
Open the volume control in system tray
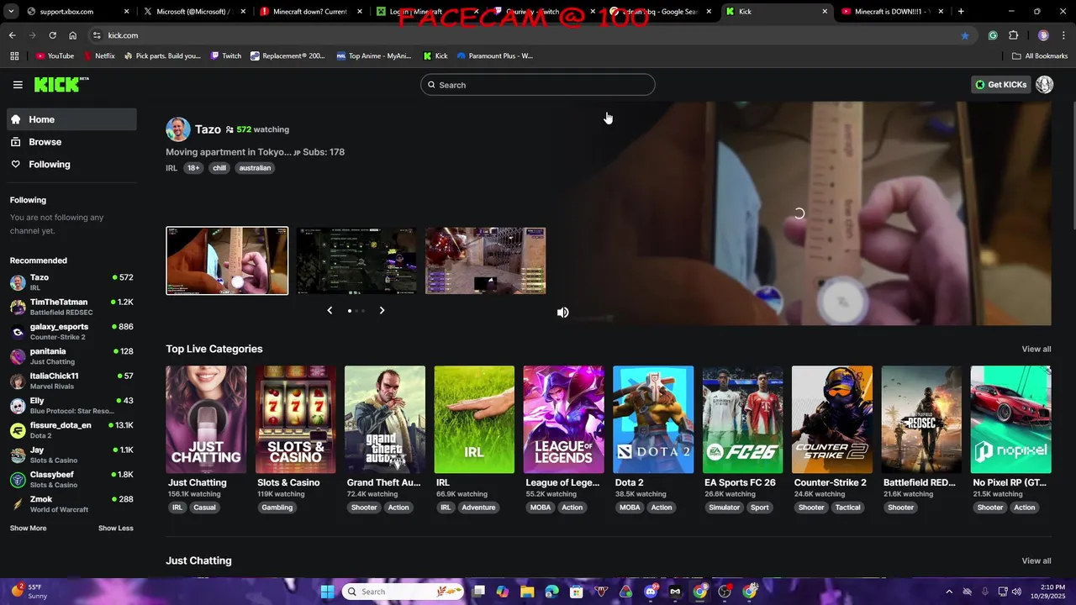(1017, 592)
